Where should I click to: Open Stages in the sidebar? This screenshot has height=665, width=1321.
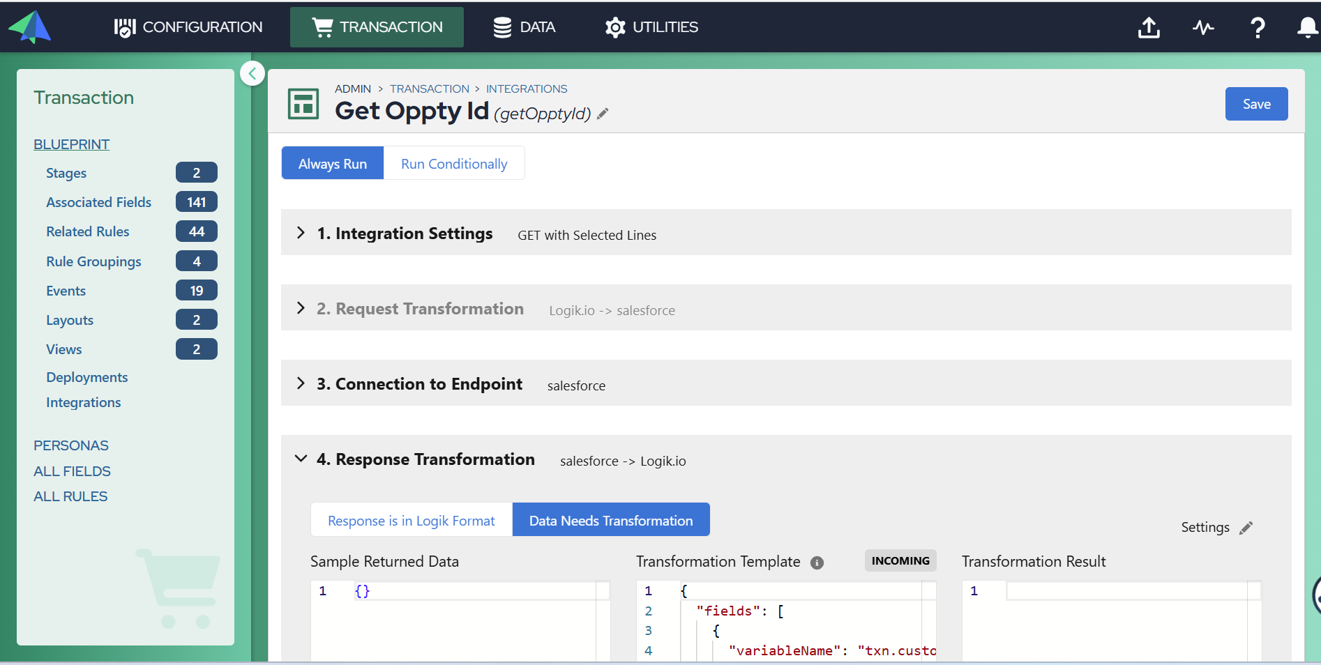(66, 173)
